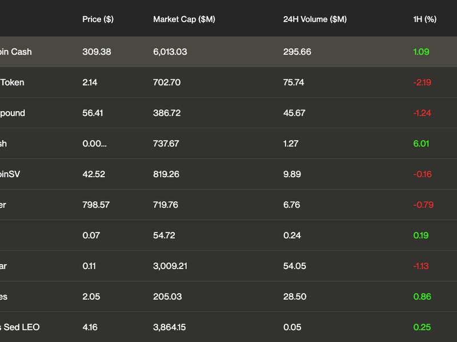Open the Token row priced 2.14
Viewport: 457px width, 342px height.
click(x=12, y=82)
